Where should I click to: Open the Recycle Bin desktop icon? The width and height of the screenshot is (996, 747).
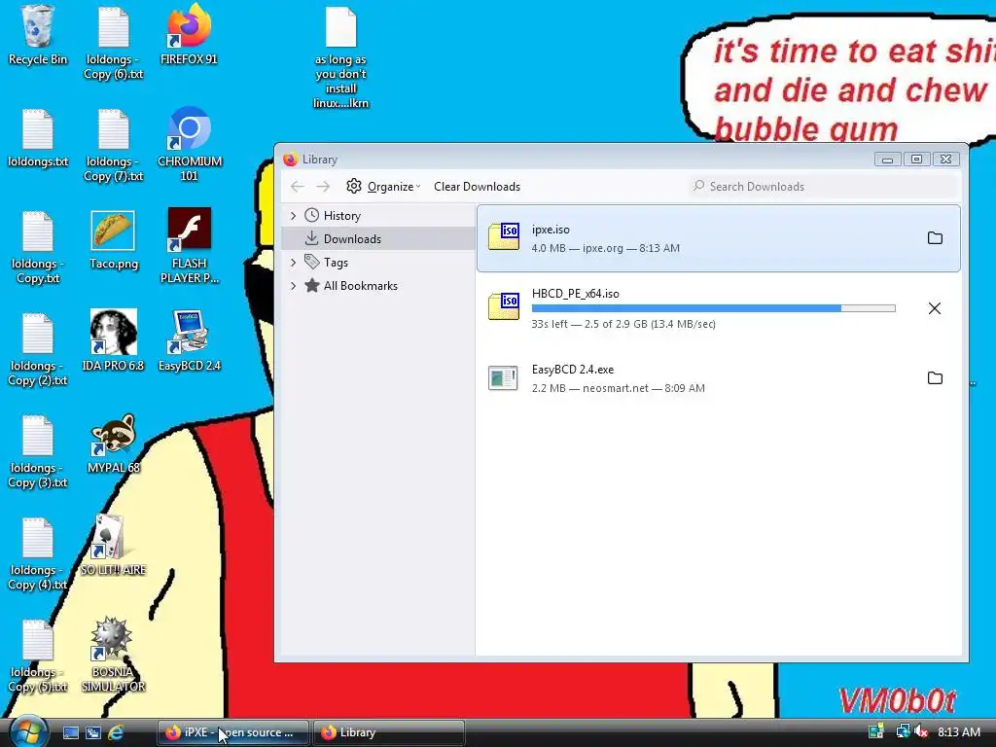(38, 35)
